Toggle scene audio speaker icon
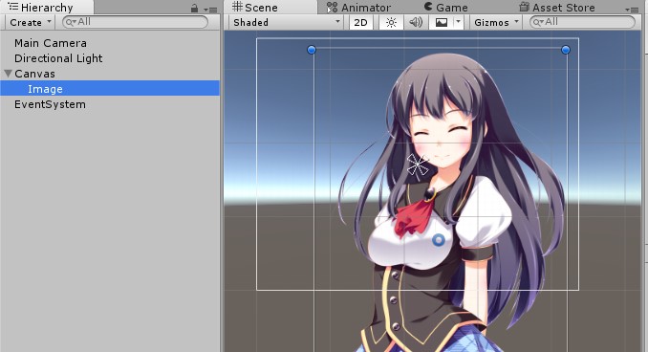 pos(416,22)
